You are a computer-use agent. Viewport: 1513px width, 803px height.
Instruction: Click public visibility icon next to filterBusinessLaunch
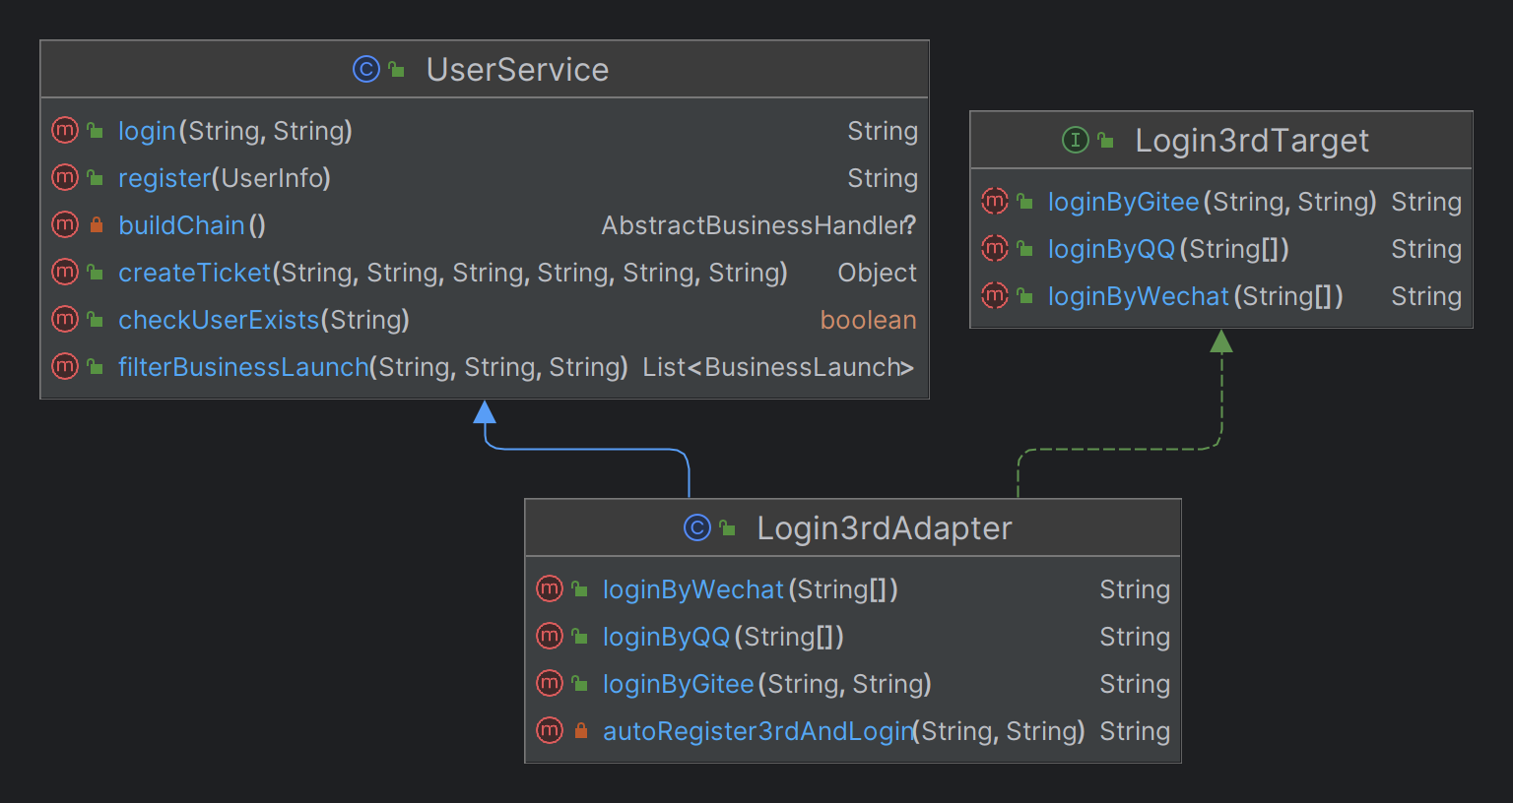click(95, 367)
